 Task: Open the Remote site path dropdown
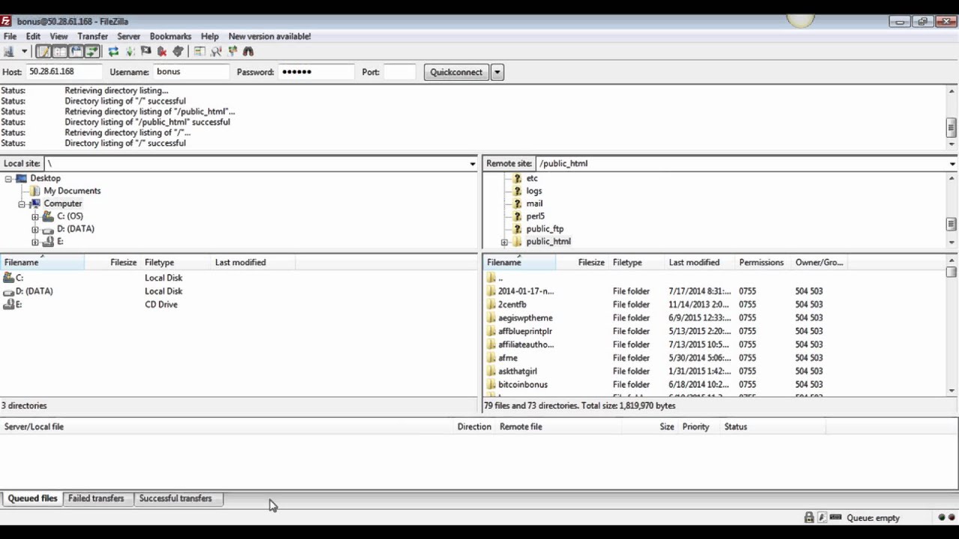click(x=952, y=163)
